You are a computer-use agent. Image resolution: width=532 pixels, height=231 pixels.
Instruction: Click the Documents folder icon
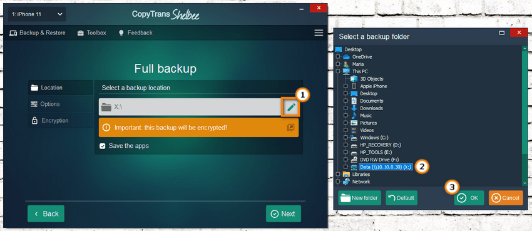point(354,101)
